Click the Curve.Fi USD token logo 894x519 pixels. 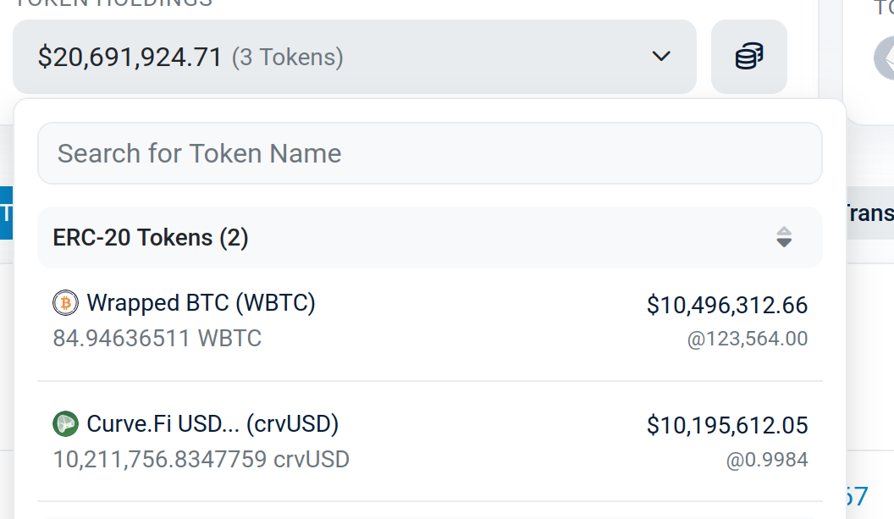tap(65, 423)
